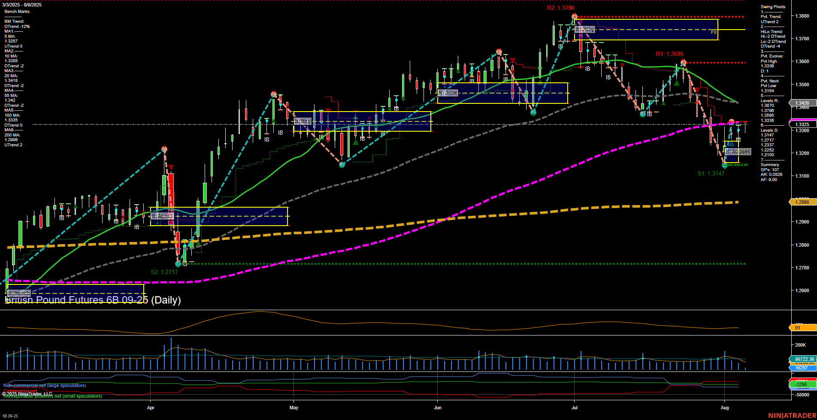Image resolution: width=817 pixels, height=420 pixels.
Task: Toggle the Nonreportable positions net line
Action: pyautogui.click(x=52, y=396)
